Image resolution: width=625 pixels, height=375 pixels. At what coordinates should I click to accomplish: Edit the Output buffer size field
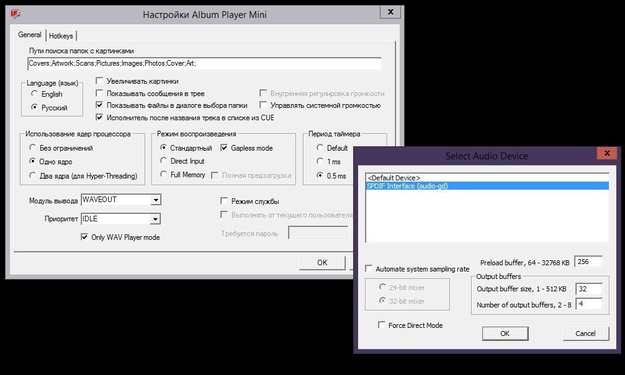tap(589, 289)
